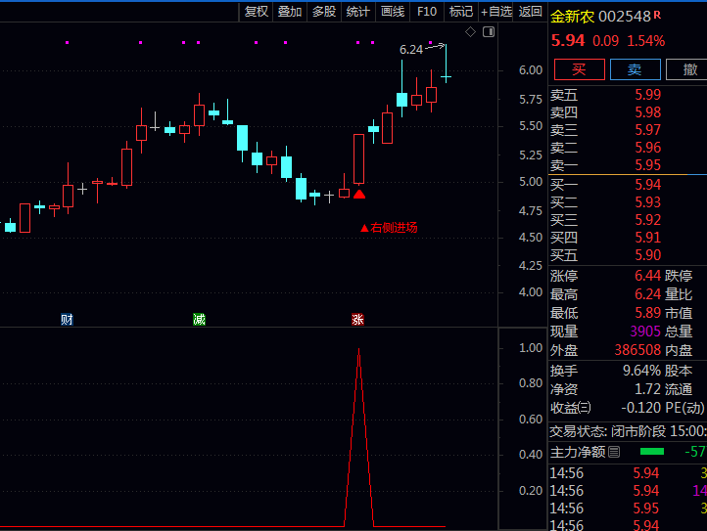Click the 最低 value 5.89
Viewport: 707px width, 531px height.
pos(647,313)
